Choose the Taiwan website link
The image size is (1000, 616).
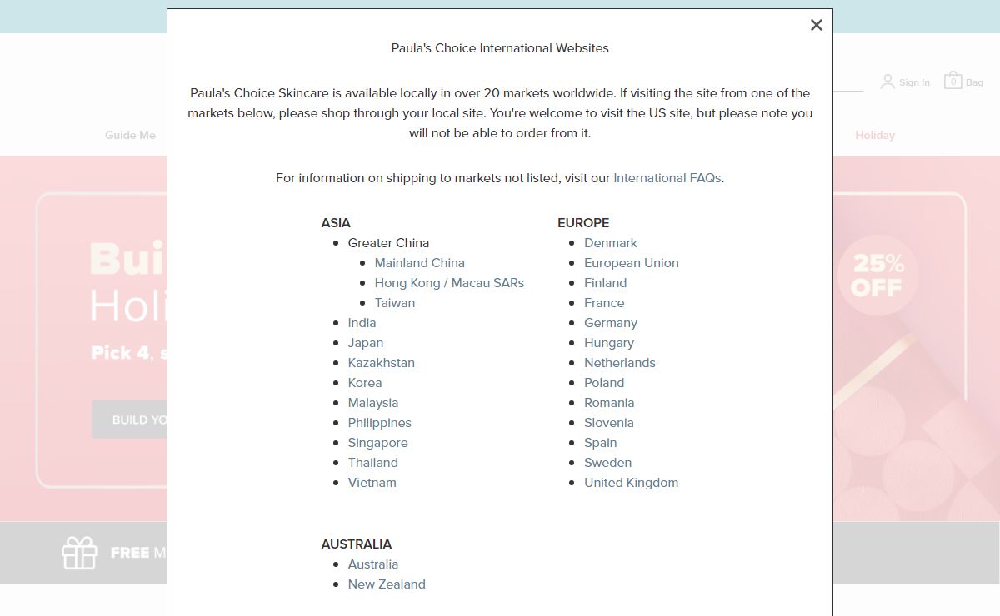click(x=395, y=303)
